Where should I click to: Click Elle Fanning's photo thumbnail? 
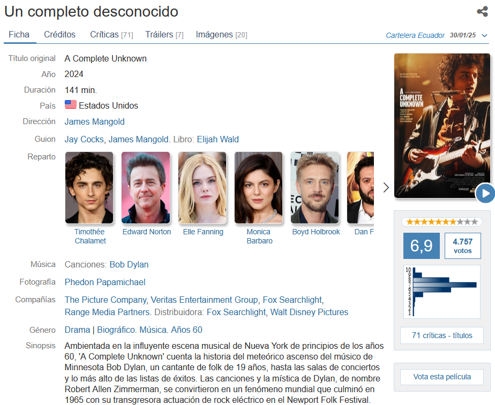point(202,188)
